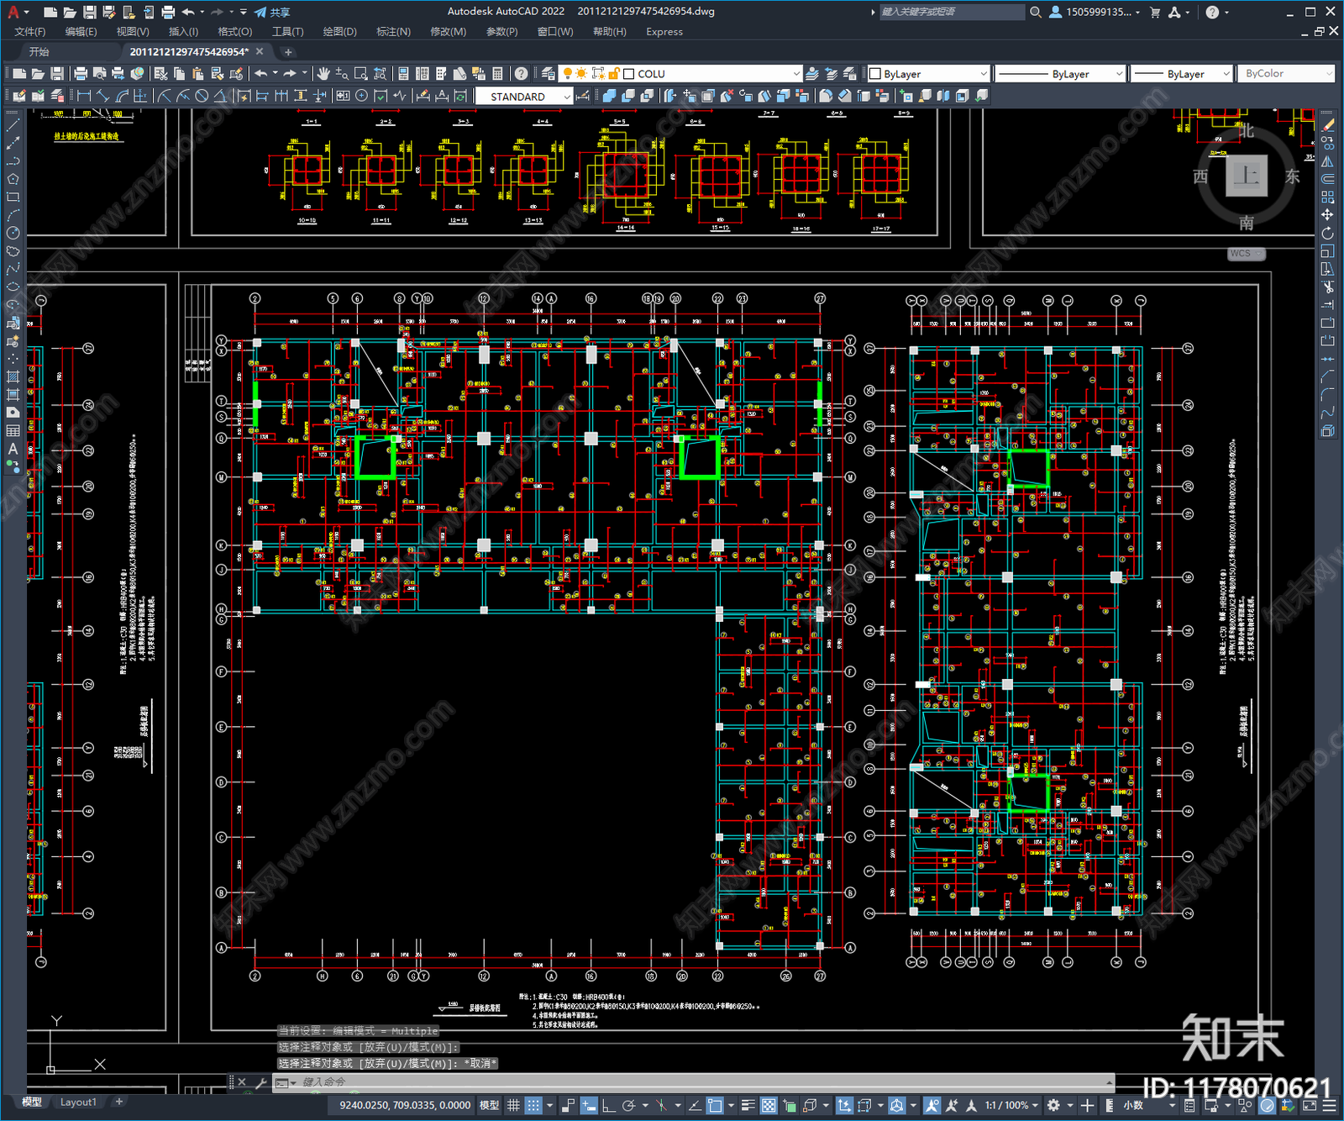Open the STANDARD dimension style dropdown
The width and height of the screenshot is (1344, 1121).
[x=524, y=97]
